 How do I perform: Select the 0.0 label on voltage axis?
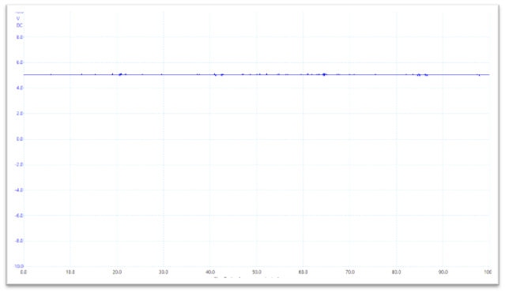(x=20, y=139)
